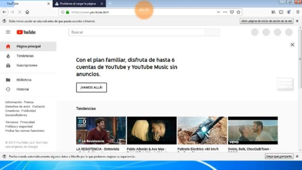Image resolution: width=302 pixels, height=170 pixels.
Task: Close the YouTube tab
Action: (x=49, y=4)
